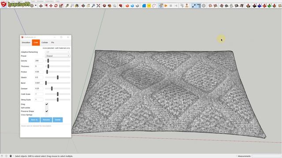282x158 pixels.
Task: Select the Scale tool icon
Action: click(x=61, y=6)
